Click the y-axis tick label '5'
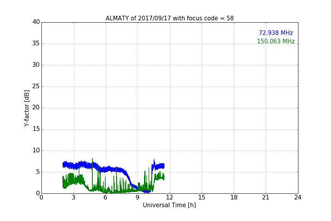The width and height of the screenshot is (331, 221). point(38,172)
